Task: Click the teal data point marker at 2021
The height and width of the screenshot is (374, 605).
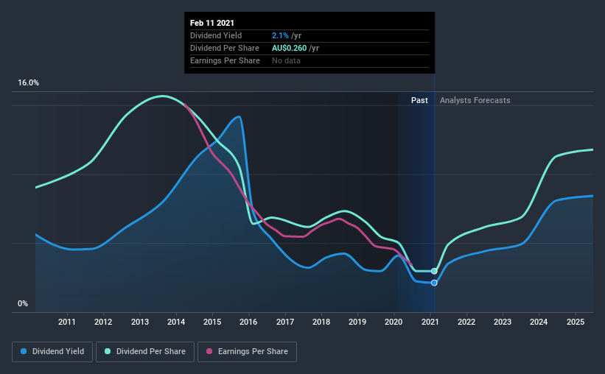Action: click(x=434, y=271)
